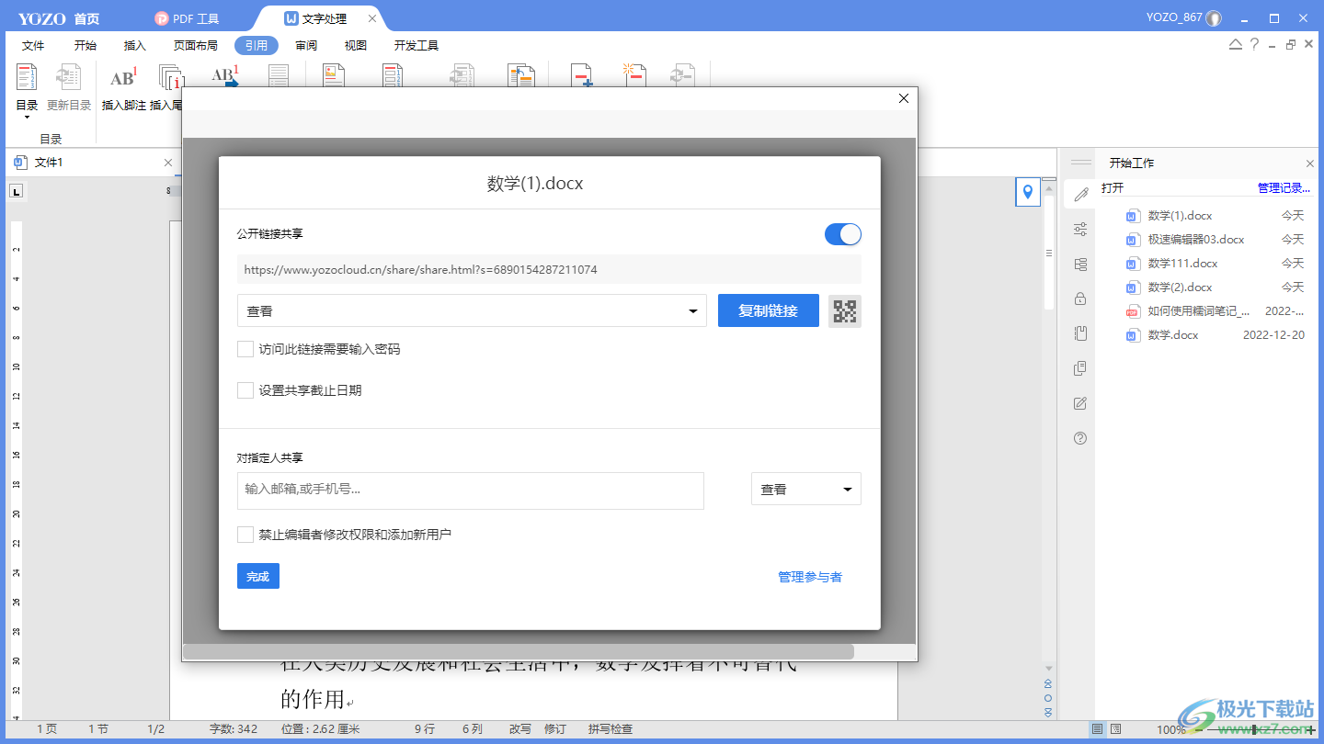Switch to the PDF 工具 tab
Viewport: 1324px width, 744px height.
(x=188, y=18)
